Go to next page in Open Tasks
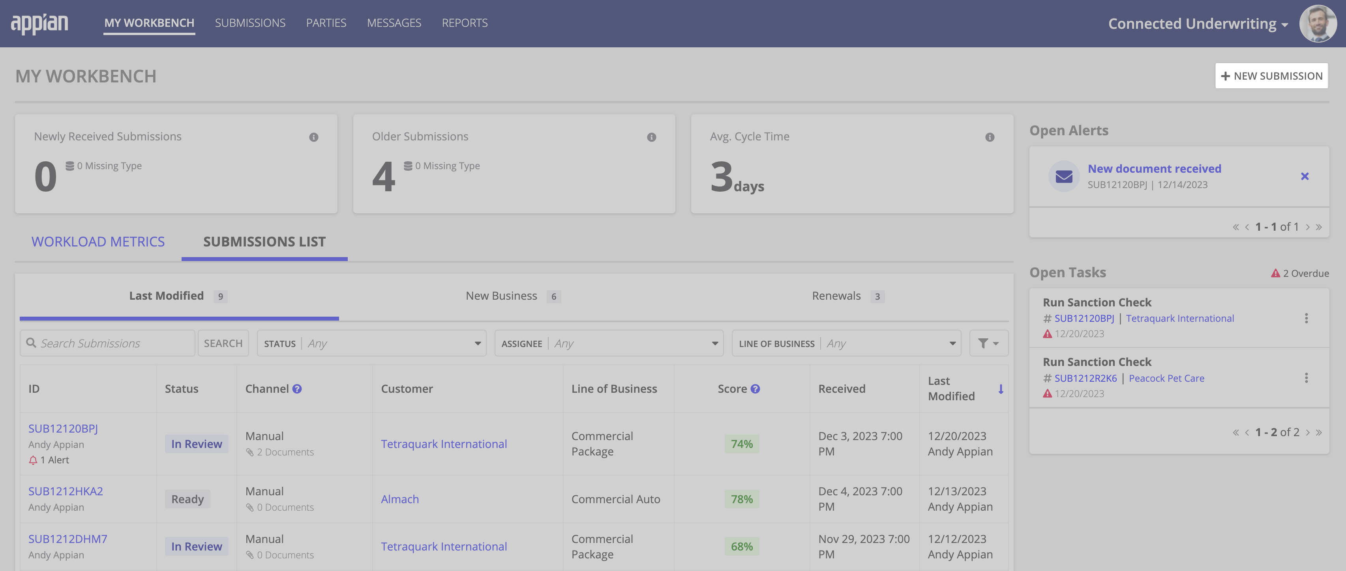 (1308, 433)
